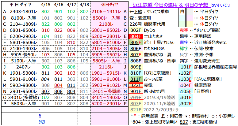Select the red 810 in row D under 4/15
Viewport: 238px width, 126px height.
tap(45, 30)
